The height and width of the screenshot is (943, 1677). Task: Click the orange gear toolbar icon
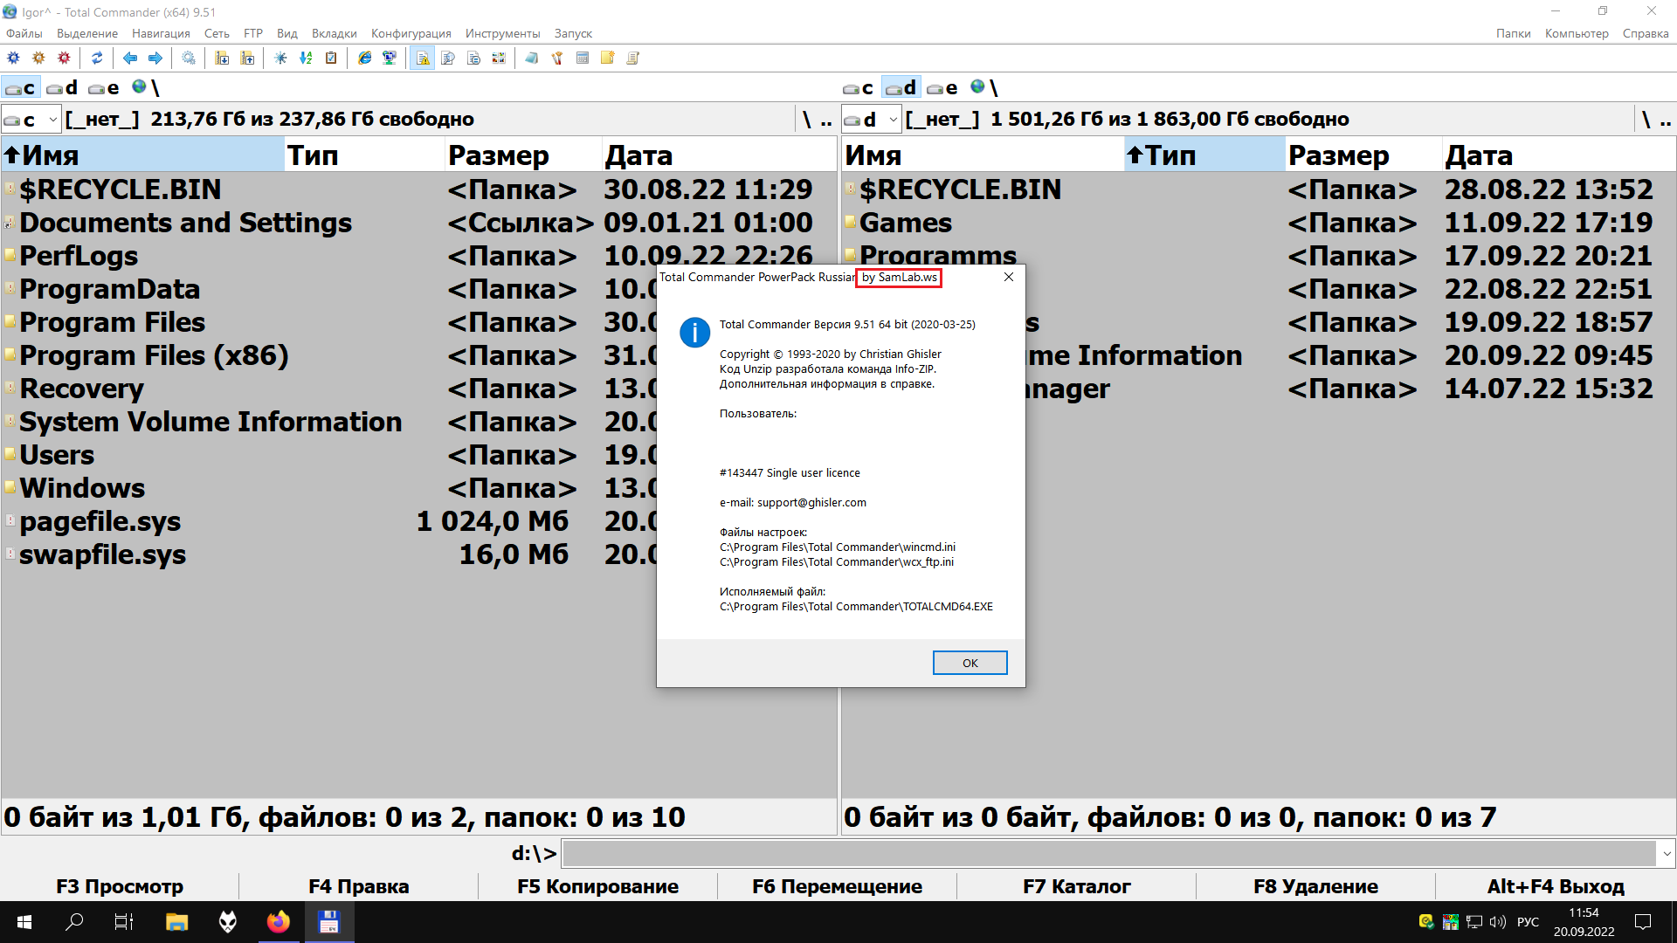click(x=38, y=59)
